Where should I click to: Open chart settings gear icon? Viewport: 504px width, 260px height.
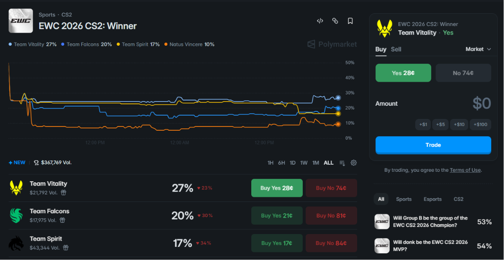click(354, 163)
